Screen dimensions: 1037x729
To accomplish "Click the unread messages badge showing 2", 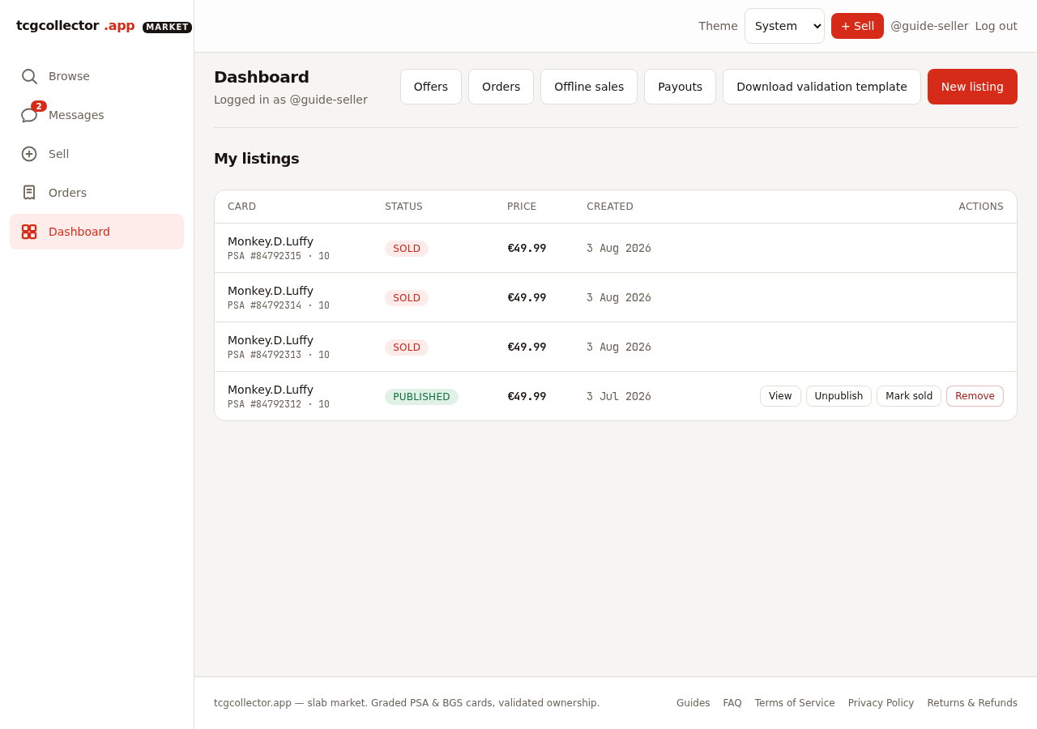I will click(x=39, y=106).
